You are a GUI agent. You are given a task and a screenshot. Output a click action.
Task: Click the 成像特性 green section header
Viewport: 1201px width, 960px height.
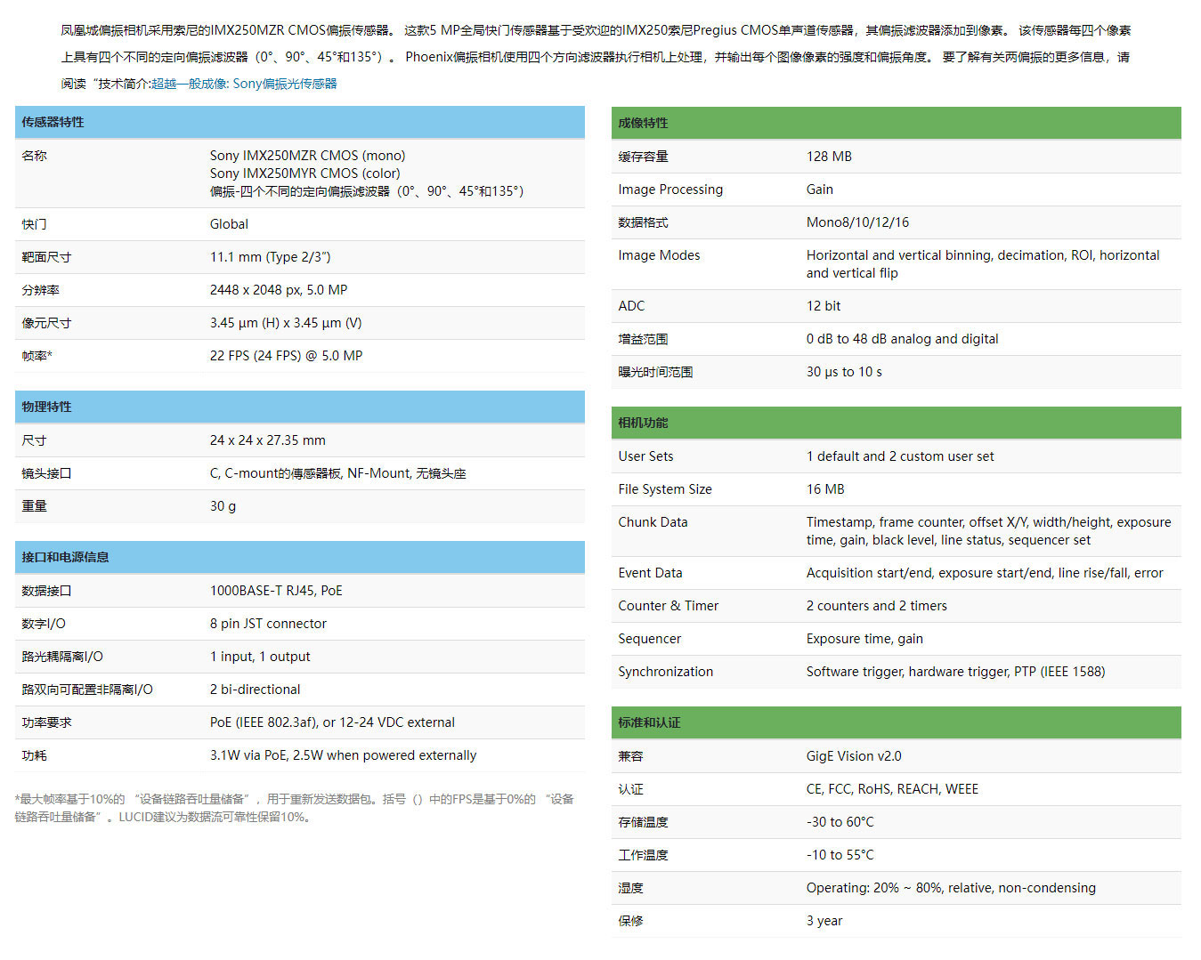click(643, 123)
